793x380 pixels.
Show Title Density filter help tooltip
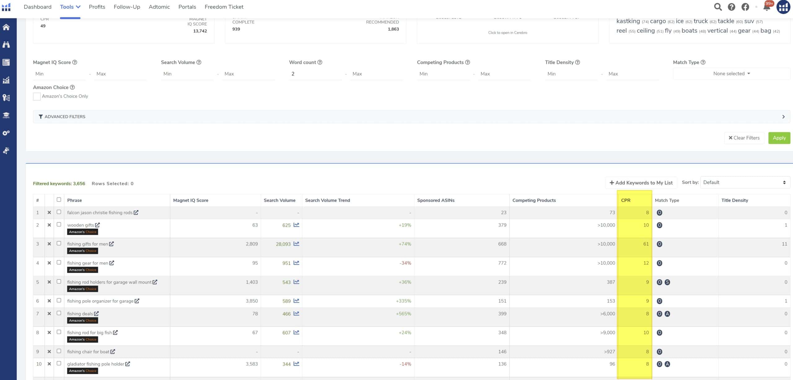pyautogui.click(x=577, y=62)
